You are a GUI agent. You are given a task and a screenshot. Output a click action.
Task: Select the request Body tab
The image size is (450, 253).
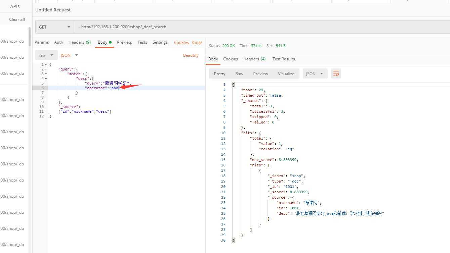(105, 42)
